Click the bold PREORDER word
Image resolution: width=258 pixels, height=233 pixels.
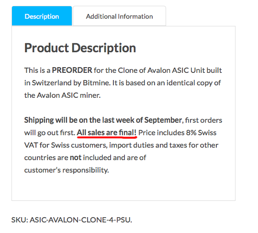(72, 70)
